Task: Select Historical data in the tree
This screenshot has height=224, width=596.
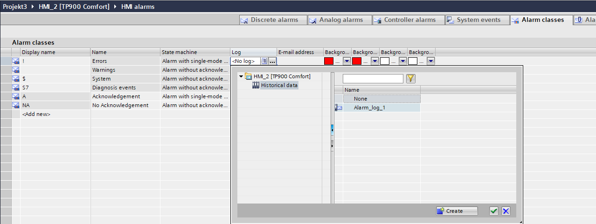Action: [279, 85]
